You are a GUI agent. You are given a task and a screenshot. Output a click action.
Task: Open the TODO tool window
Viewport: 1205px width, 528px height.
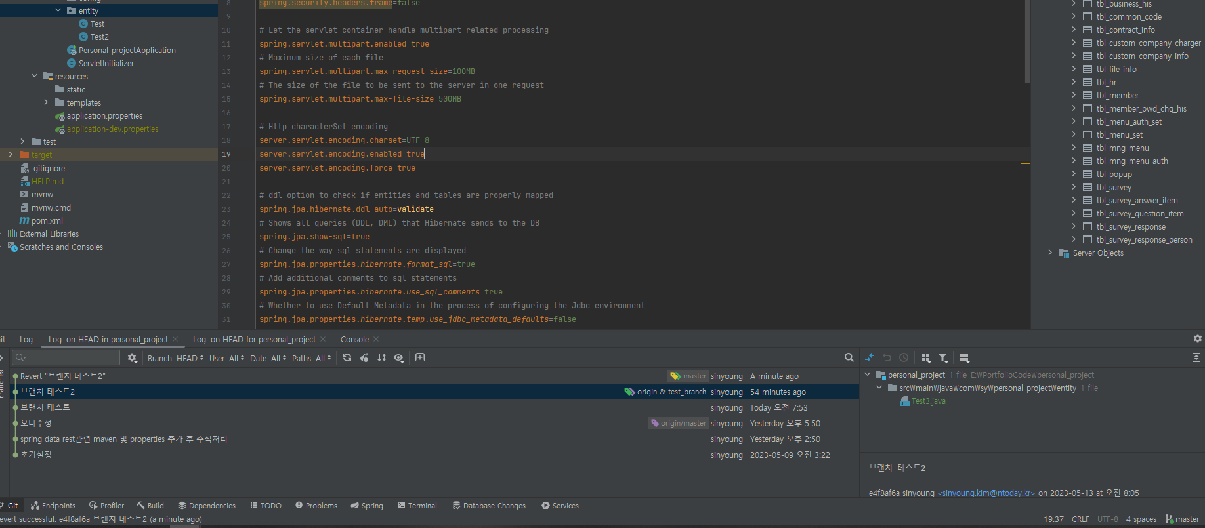point(266,506)
